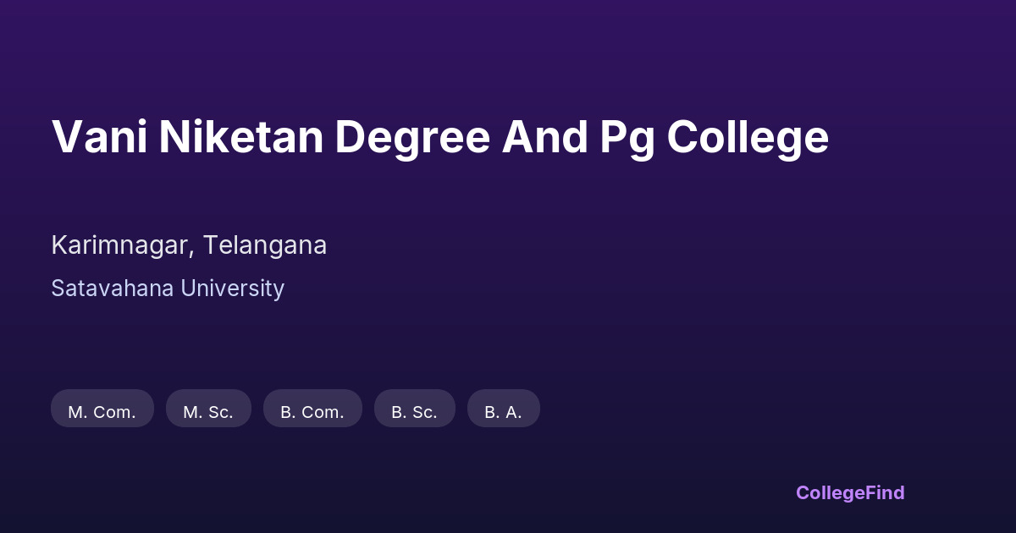The image size is (1016, 533).
Task: Choose the B. Com. course chip
Action: coord(312,412)
